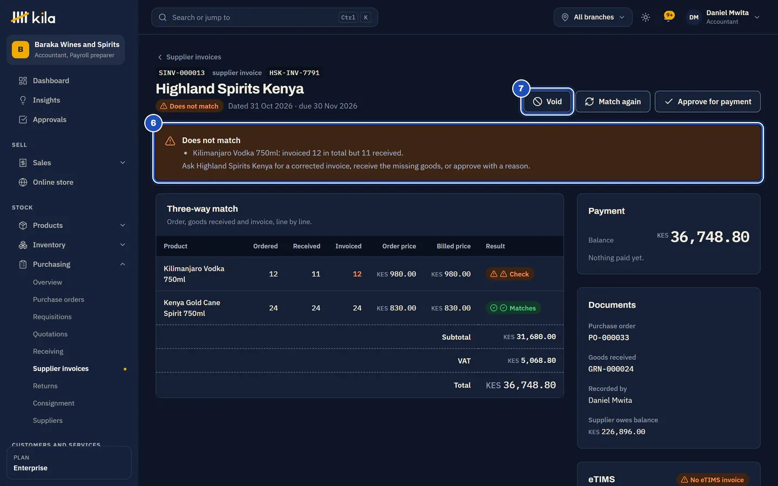778x486 pixels.
Task: Open goods received note GRN-000024
Action: [611, 369]
